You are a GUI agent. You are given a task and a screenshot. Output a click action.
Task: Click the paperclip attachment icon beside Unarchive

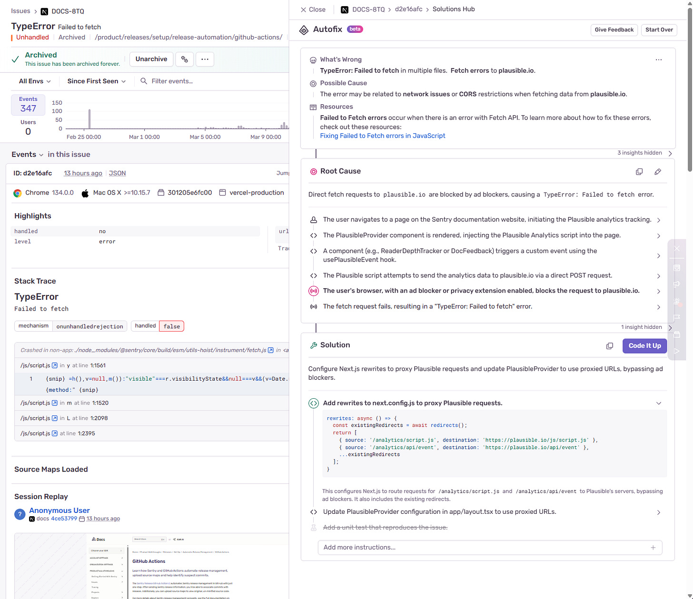tap(184, 59)
